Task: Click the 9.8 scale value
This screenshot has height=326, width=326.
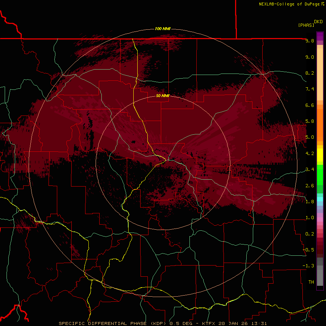Action: tap(310, 41)
